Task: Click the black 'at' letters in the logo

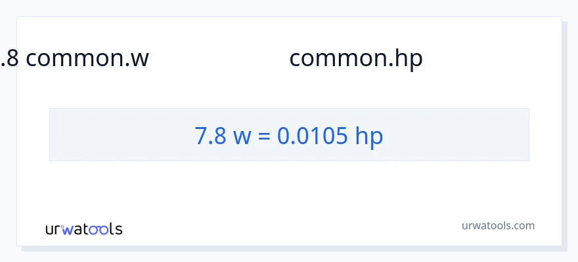Action: [x=80, y=229]
